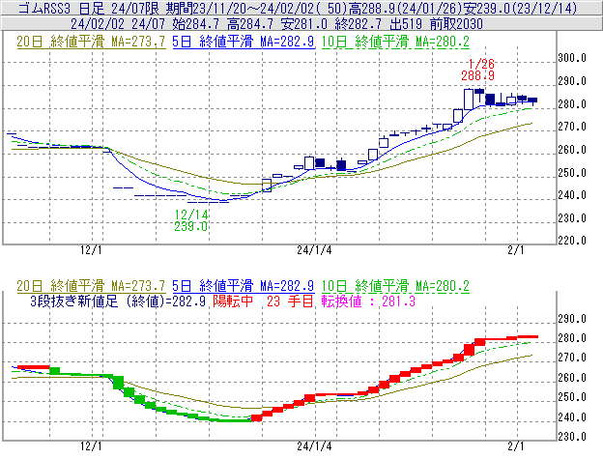Click the 260.0 lower chart axis label
Image resolution: width=603 pixels, height=459 pixels.
[x=572, y=378]
